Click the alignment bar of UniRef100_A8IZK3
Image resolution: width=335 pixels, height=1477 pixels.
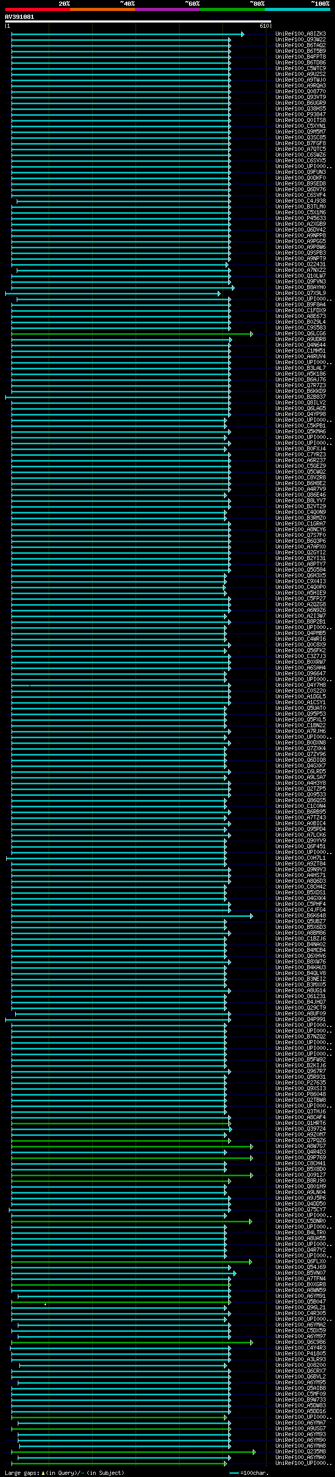pyautogui.click(x=127, y=35)
